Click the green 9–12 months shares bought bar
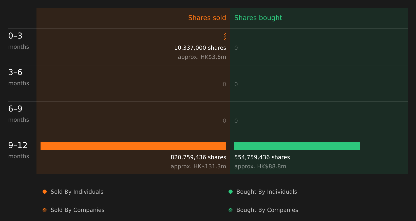 point(297,146)
